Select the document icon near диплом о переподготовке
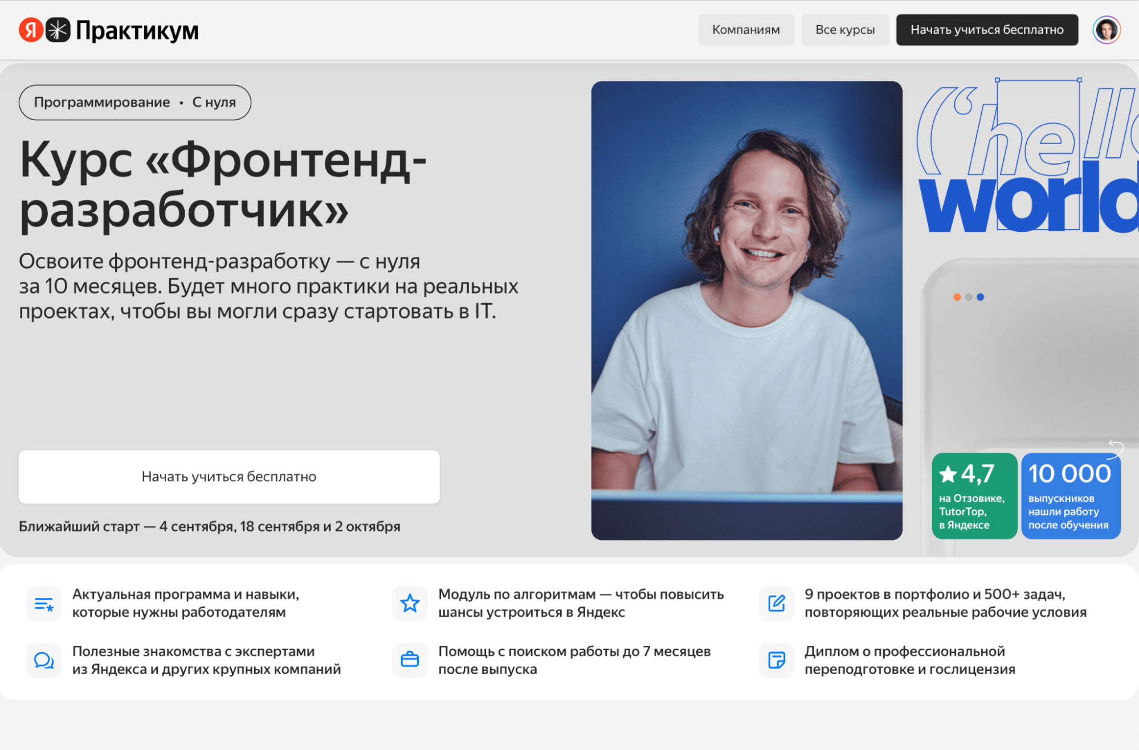 775,661
